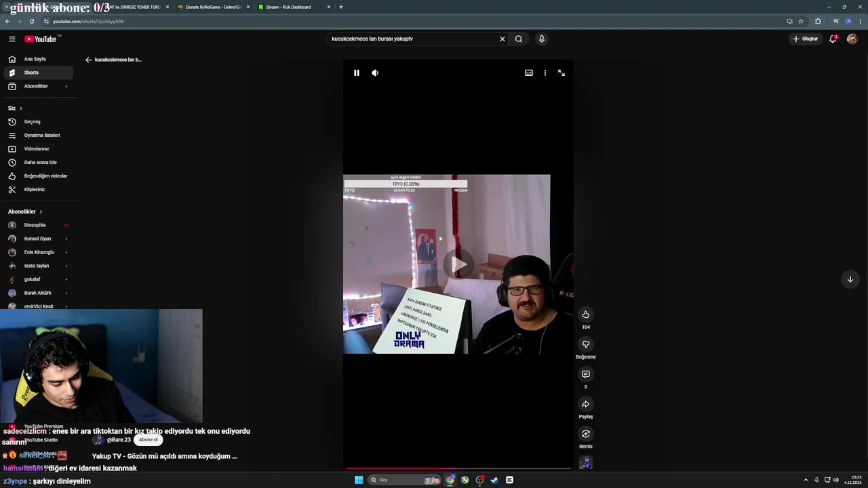Open Oynatma listeleri
Image resolution: width=868 pixels, height=488 pixels.
[x=38, y=136]
